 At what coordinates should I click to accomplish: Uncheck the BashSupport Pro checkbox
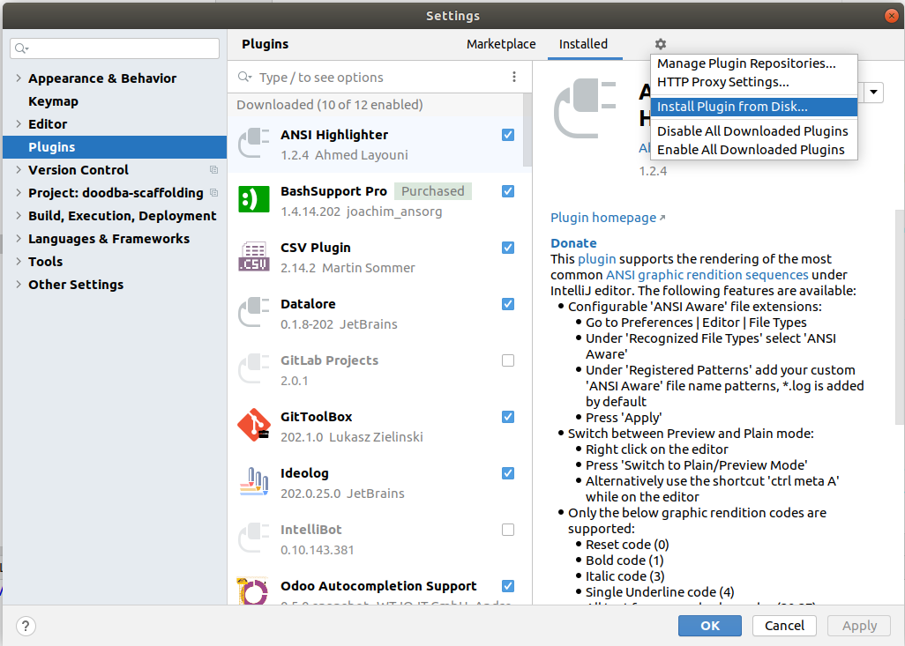[508, 191]
